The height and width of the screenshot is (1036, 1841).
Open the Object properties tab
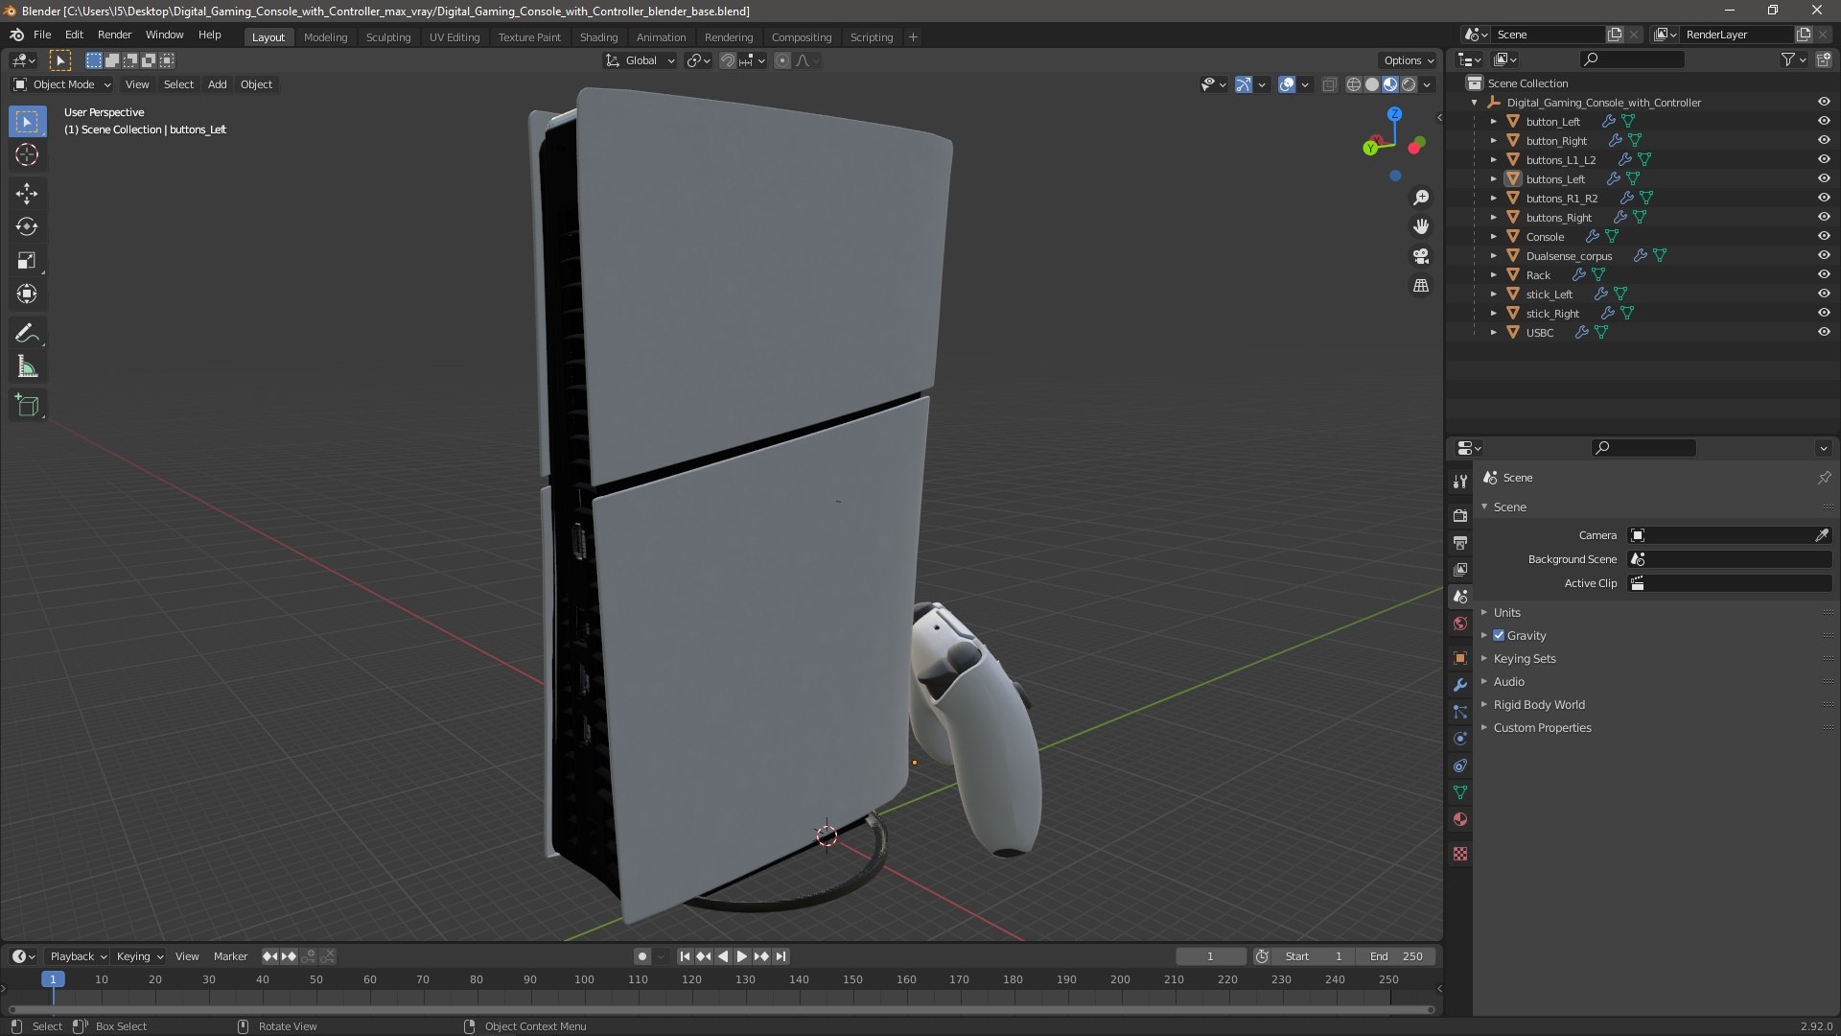(x=1460, y=658)
